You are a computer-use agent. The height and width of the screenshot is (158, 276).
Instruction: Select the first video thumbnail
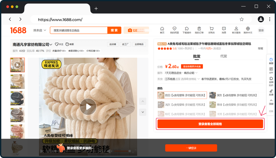click(x=18, y=65)
